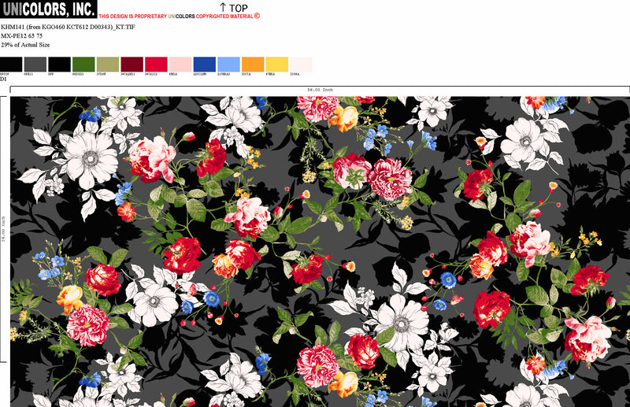Click the copyright symbol after MATERIAL
Screen dimensions: 630x407
pos(258,16)
